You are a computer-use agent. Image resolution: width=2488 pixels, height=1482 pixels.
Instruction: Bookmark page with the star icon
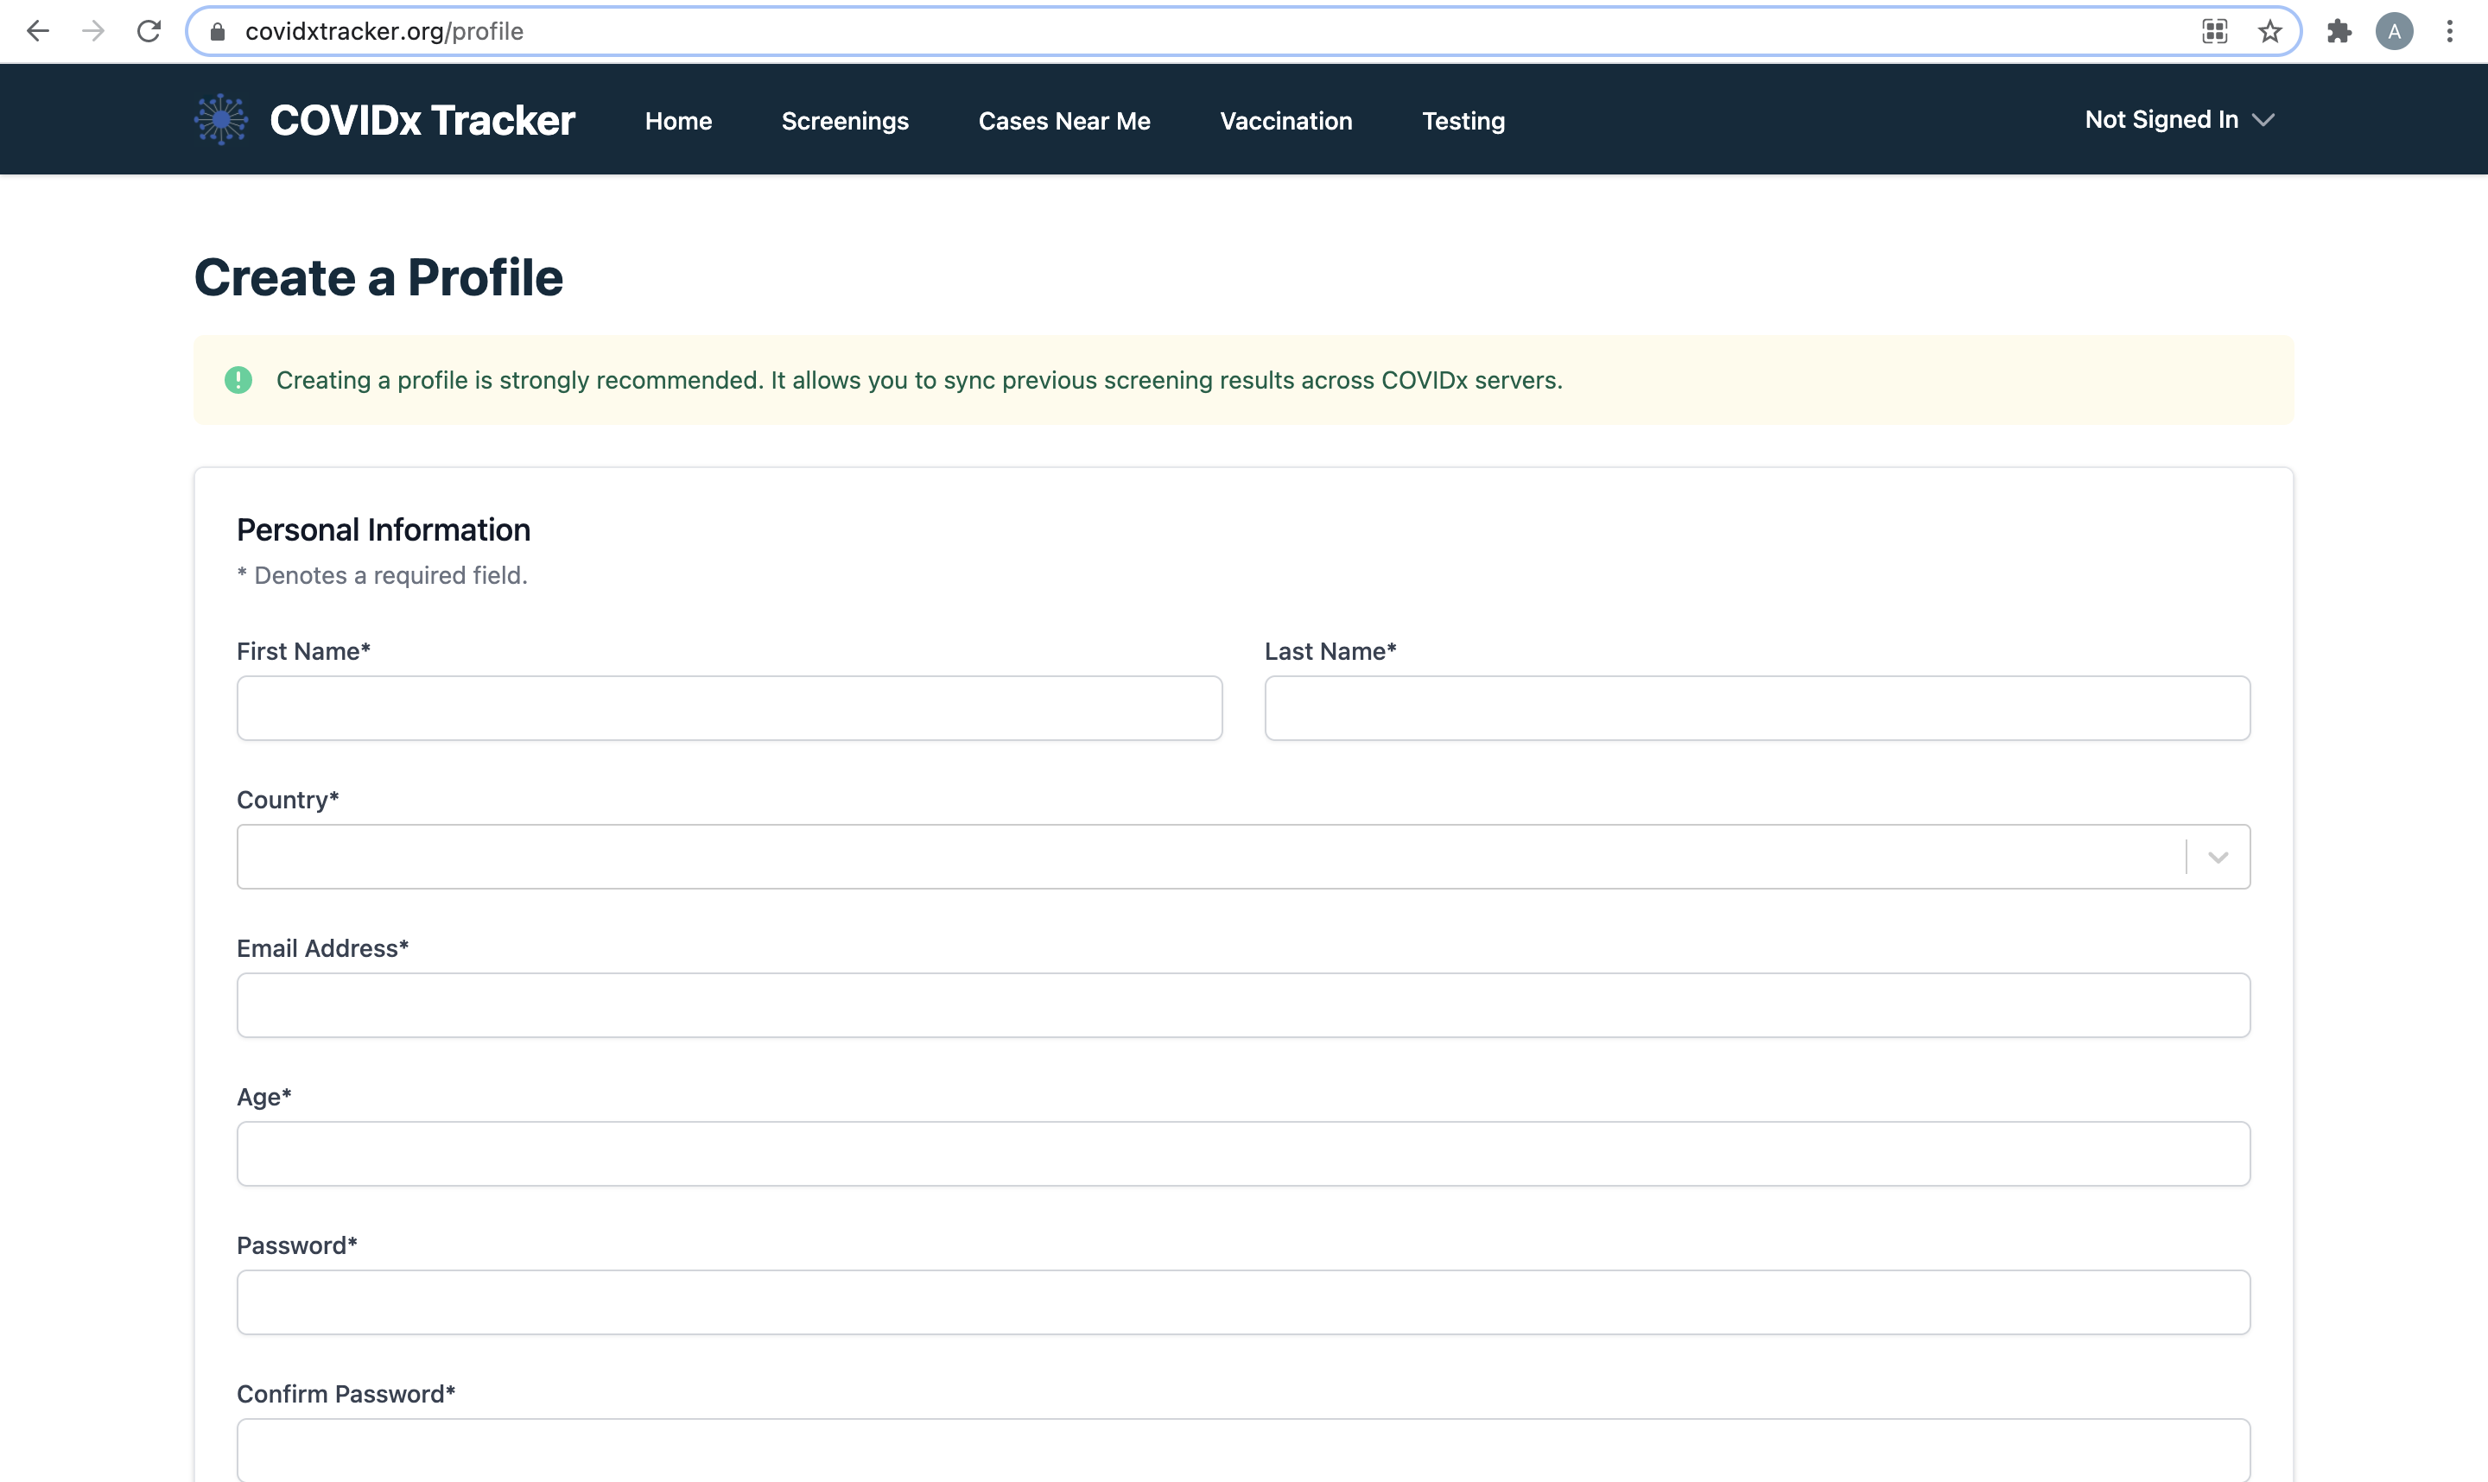(x=2269, y=31)
